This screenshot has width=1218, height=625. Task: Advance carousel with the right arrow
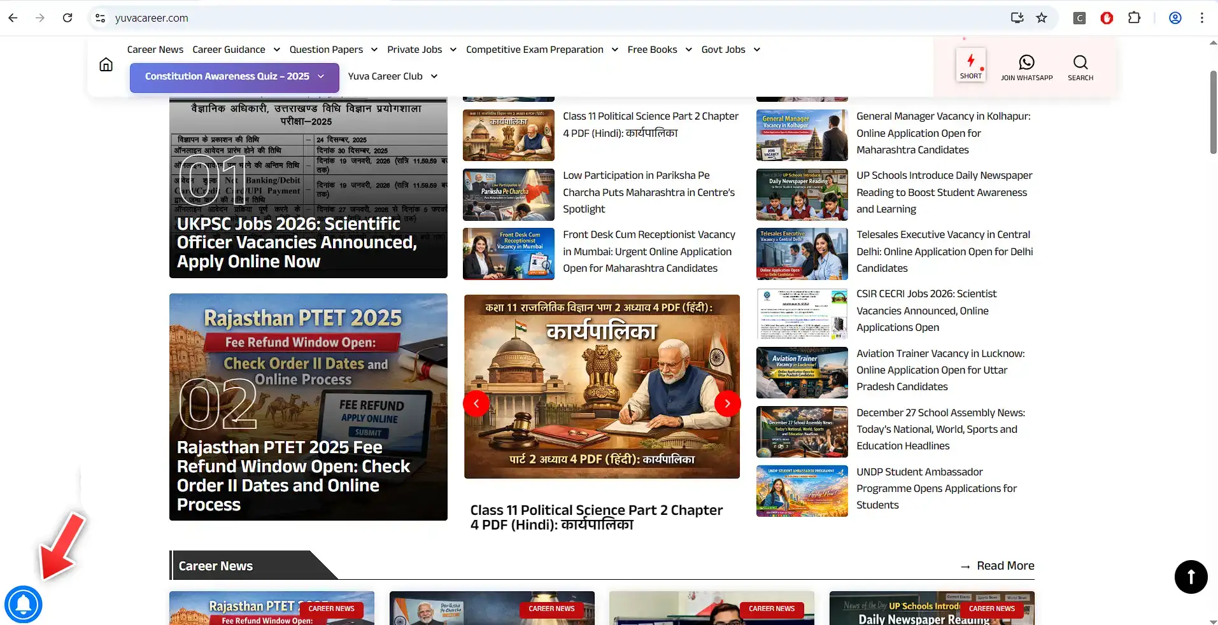coord(727,404)
